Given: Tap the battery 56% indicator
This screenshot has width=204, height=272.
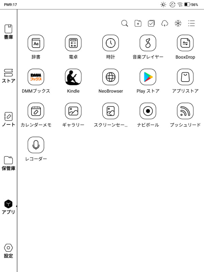Looking at the screenshot, I should (x=191, y=4).
